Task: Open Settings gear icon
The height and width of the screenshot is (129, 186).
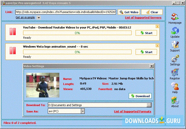Action: pyautogui.click(x=175, y=59)
